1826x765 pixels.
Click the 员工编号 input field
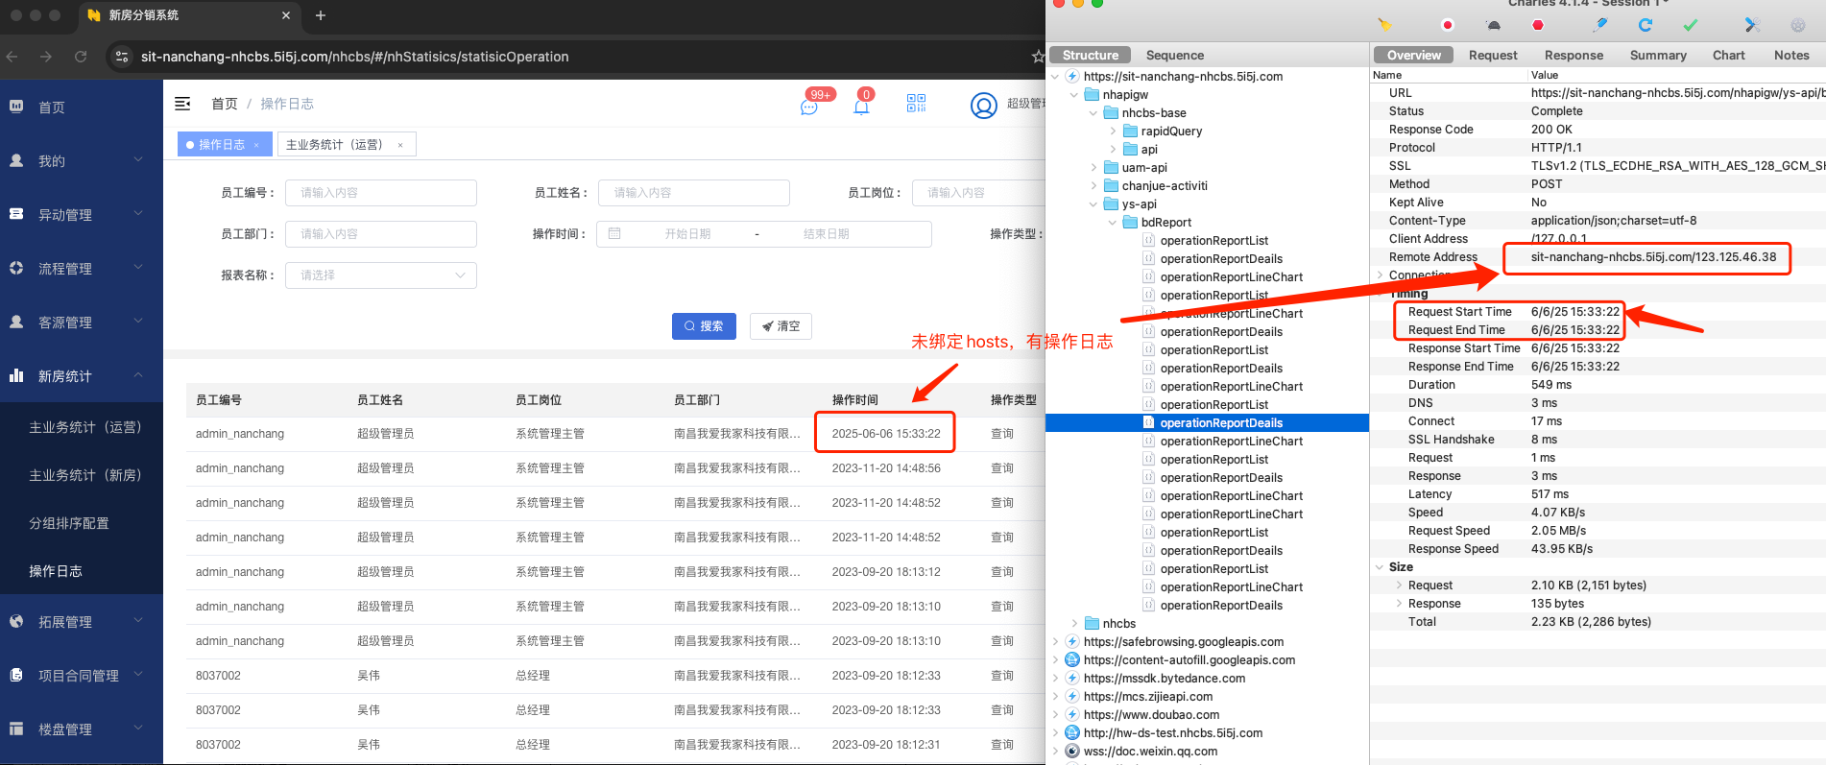(x=380, y=193)
